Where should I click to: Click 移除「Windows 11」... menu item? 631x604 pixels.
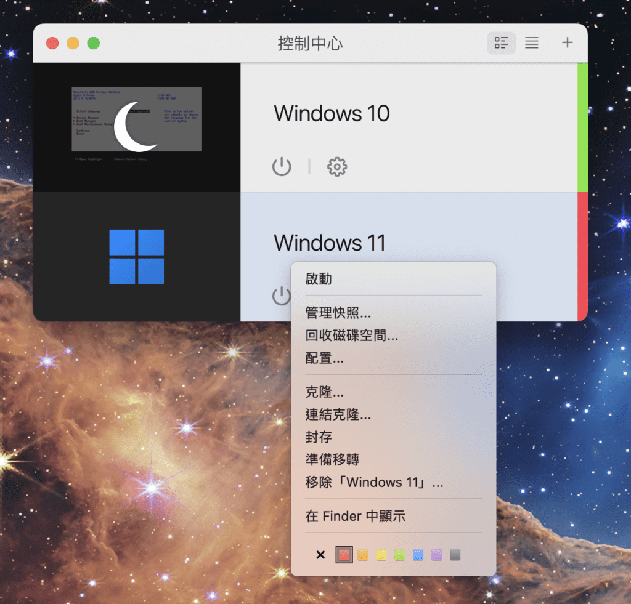374,482
